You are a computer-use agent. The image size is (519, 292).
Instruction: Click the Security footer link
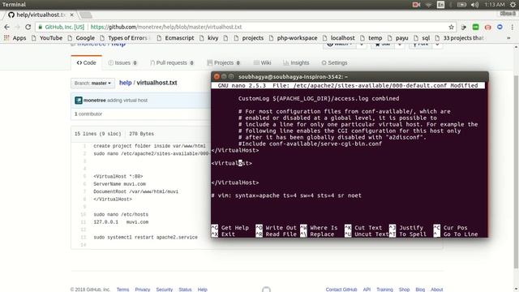coord(165,290)
